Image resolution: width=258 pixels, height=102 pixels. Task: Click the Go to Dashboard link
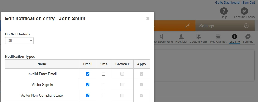click(227, 3)
